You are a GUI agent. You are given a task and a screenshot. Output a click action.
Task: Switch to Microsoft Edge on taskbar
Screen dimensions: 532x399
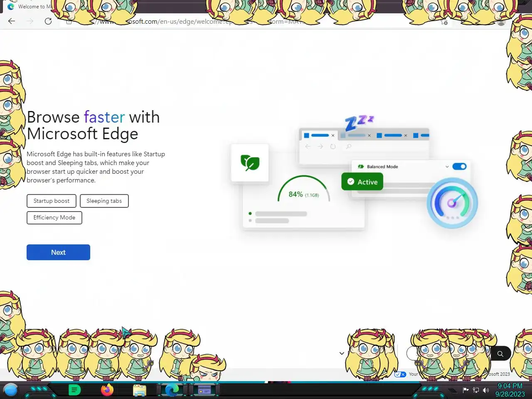172,390
